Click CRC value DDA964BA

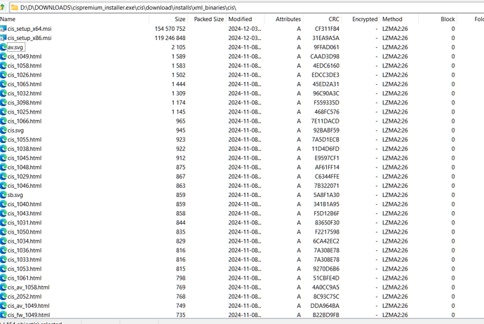325,306
